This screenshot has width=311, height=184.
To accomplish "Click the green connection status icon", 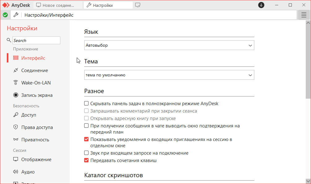I will point(5,15).
